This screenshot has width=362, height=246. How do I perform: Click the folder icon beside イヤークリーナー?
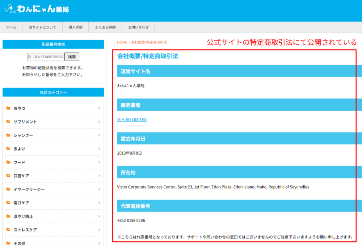click(8, 189)
